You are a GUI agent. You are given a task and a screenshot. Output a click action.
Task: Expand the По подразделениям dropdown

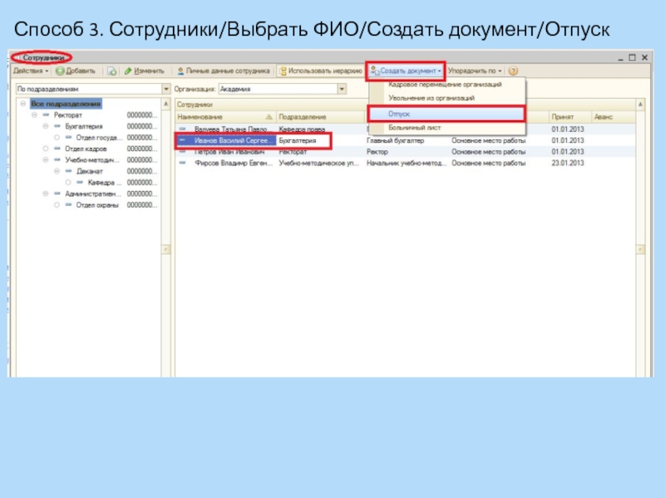pos(166,89)
